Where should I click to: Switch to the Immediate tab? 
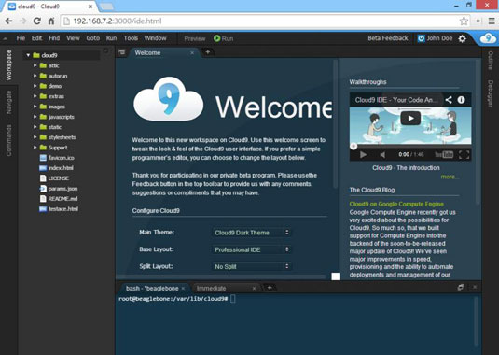[x=211, y=288]
